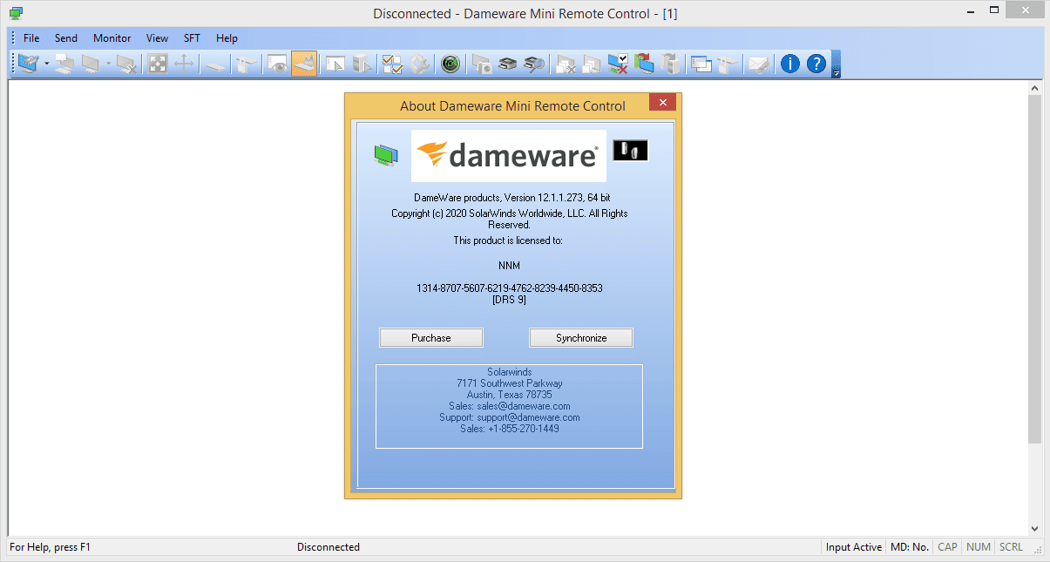Click the blue monitor with red arrow icon

[x=644, y=64]
